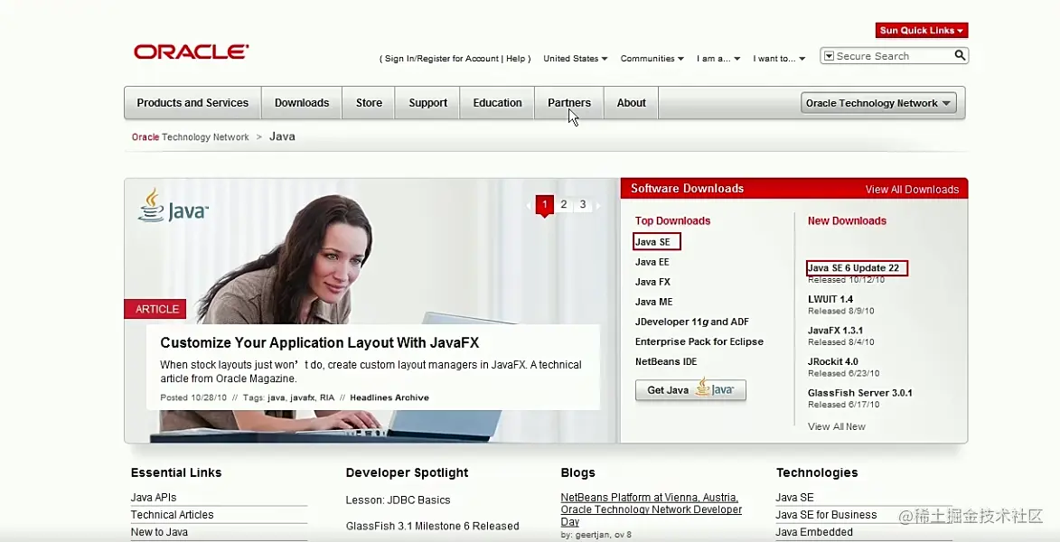
Task: Click Oracle Technology Network breadcrumb
Action: [191, 137]
